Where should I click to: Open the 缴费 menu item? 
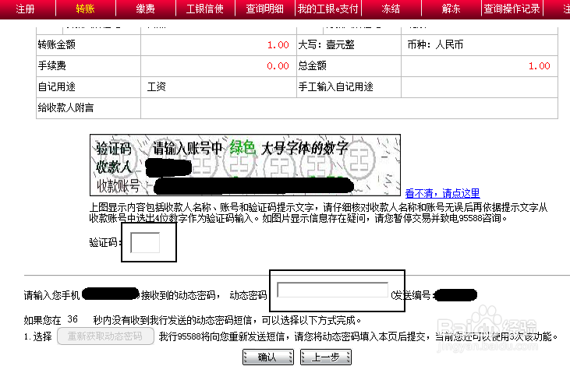[145, 9]
